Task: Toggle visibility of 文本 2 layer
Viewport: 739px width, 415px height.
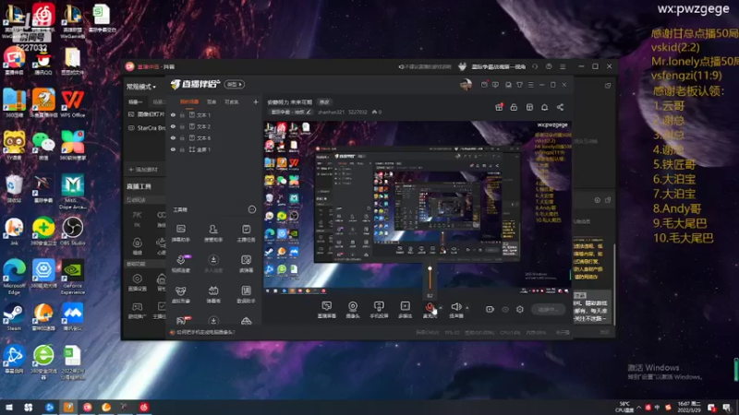Action: click(x=173, y=126)
